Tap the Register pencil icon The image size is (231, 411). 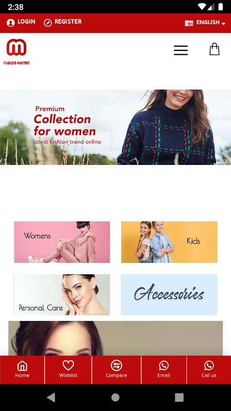tap(48, 23)
